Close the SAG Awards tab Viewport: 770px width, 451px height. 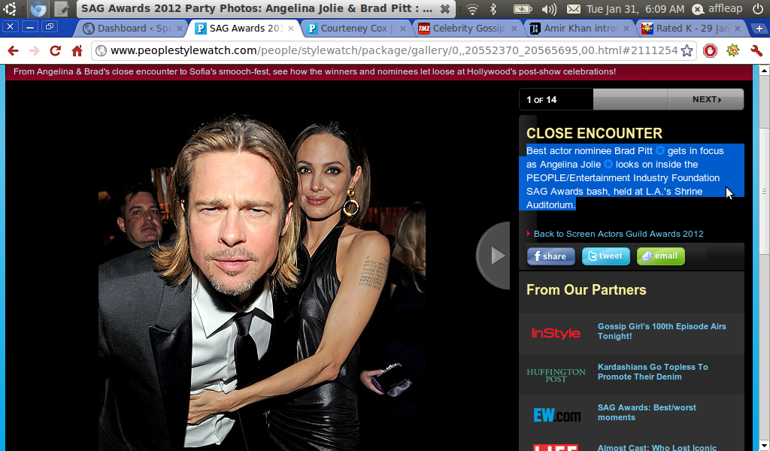point(291,29)
